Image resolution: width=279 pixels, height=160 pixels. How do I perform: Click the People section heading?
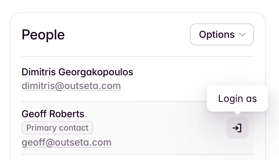tap(43, 35)
